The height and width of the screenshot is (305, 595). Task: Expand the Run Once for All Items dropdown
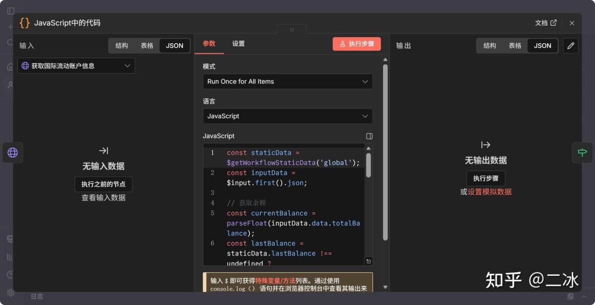[287, 81]
